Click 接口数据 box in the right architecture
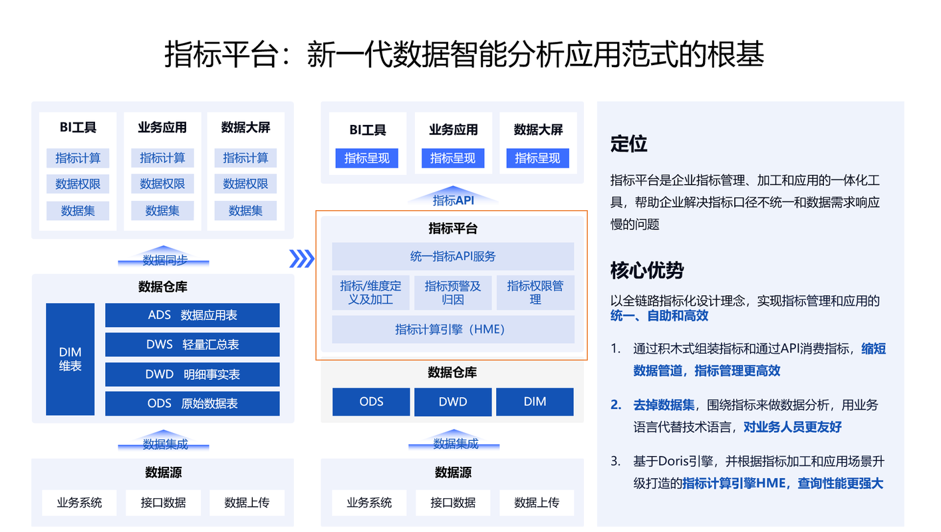Screen dimensions: 941x532 (x=454, y=503)
